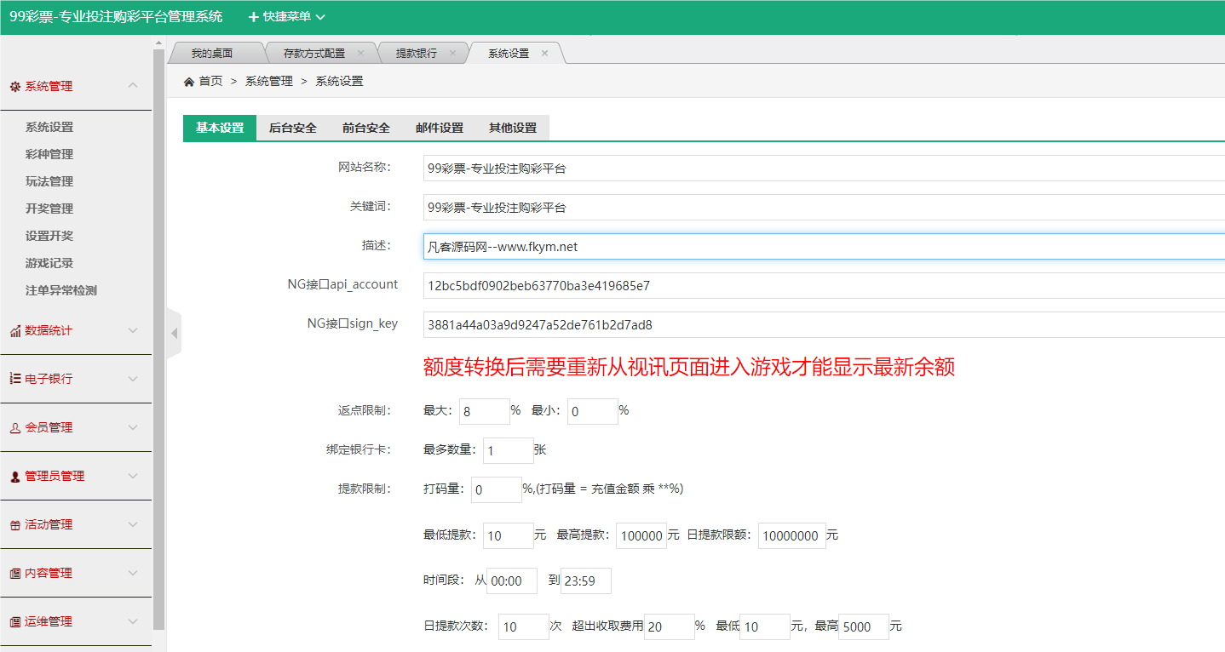Image resolution: width=1225 pixels, height=652 pixels.
Task: Open the 快捷菜单 dropdown
Action: (287, 17)
